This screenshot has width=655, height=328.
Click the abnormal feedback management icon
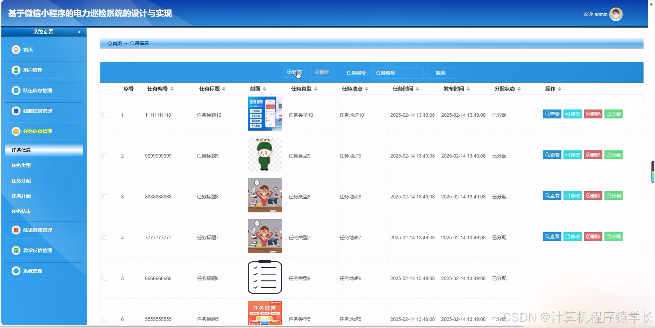tap(16, 250)
